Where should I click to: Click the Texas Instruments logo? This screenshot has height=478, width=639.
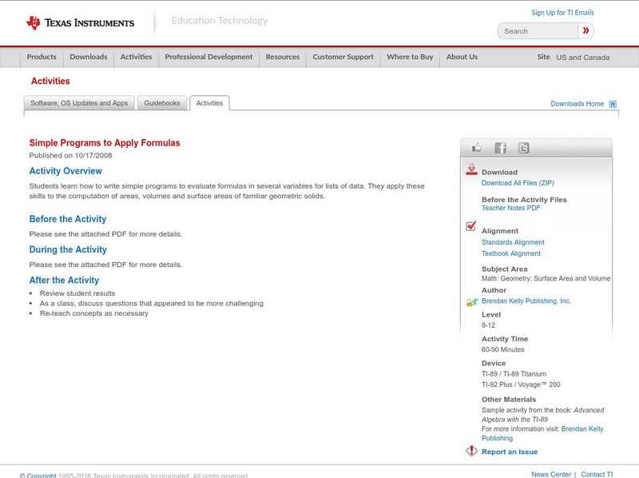coord(80,23)
